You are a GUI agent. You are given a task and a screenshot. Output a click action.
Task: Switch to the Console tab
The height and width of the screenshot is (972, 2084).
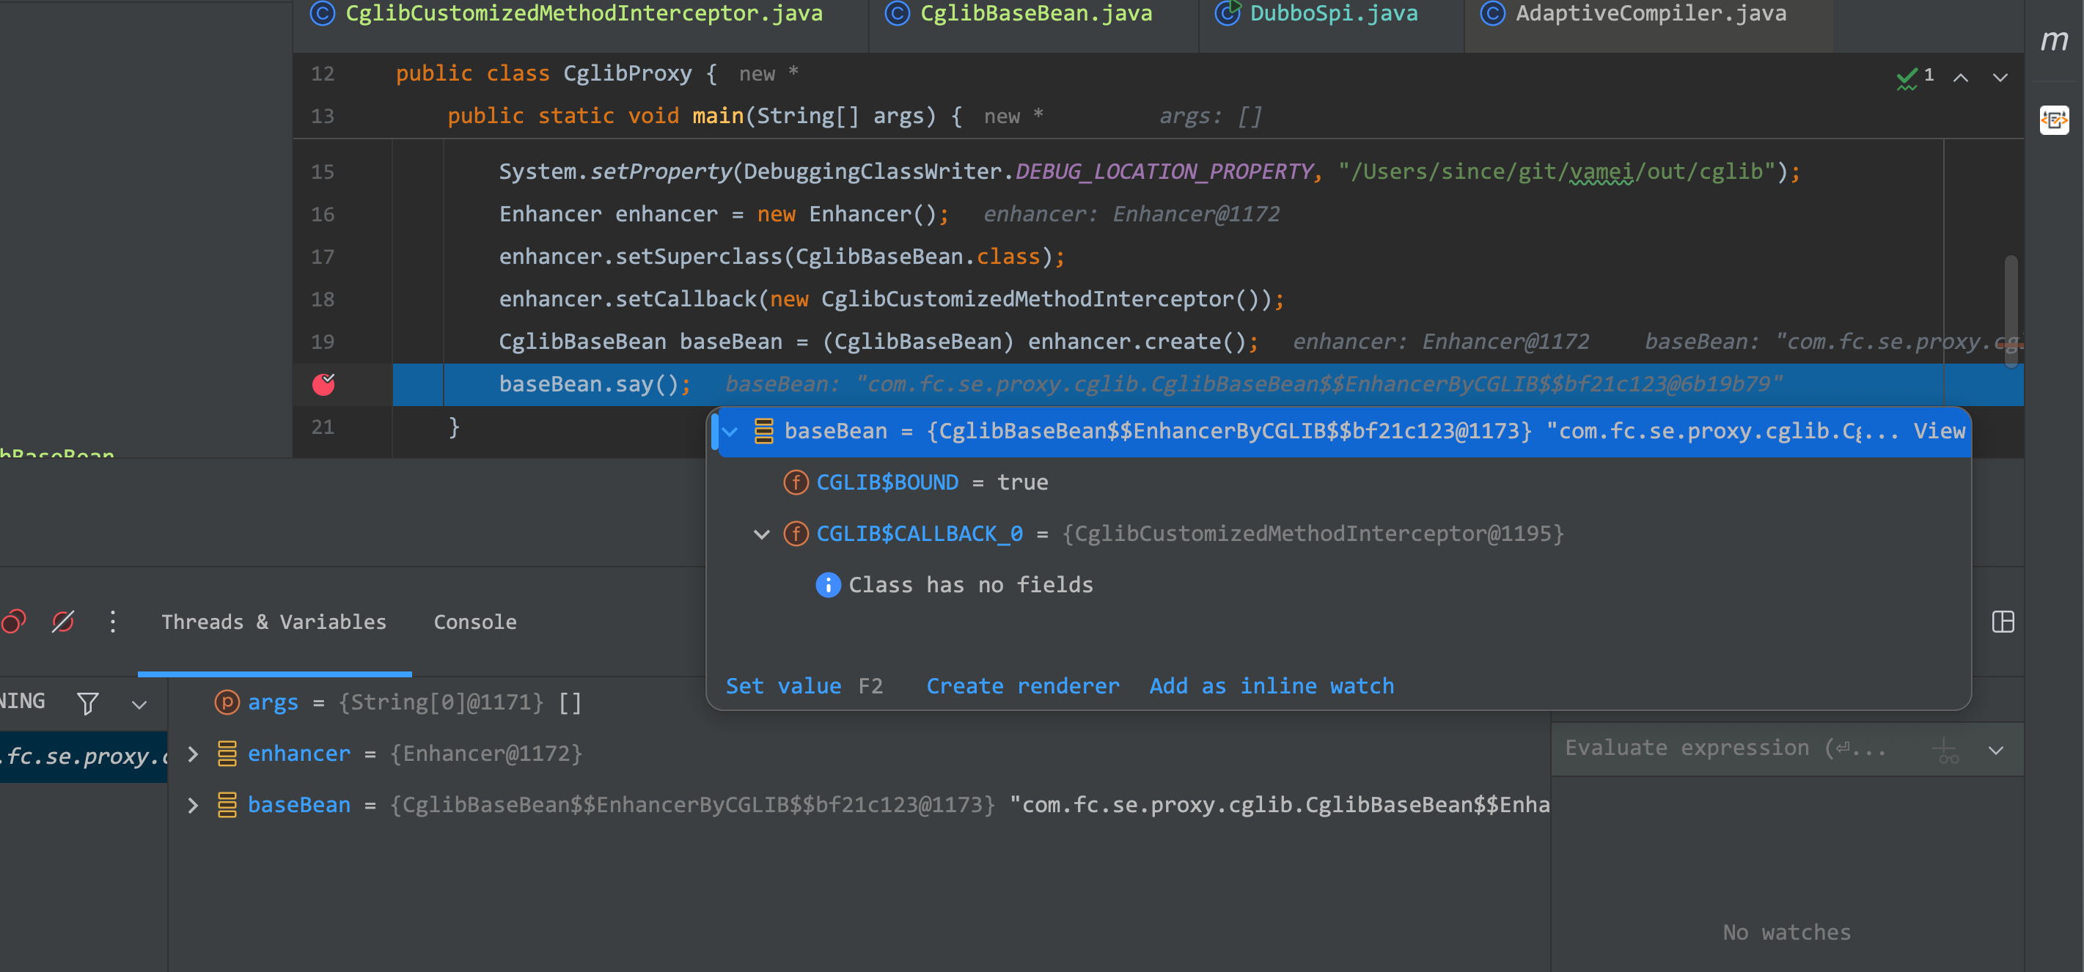click(475, 622)
